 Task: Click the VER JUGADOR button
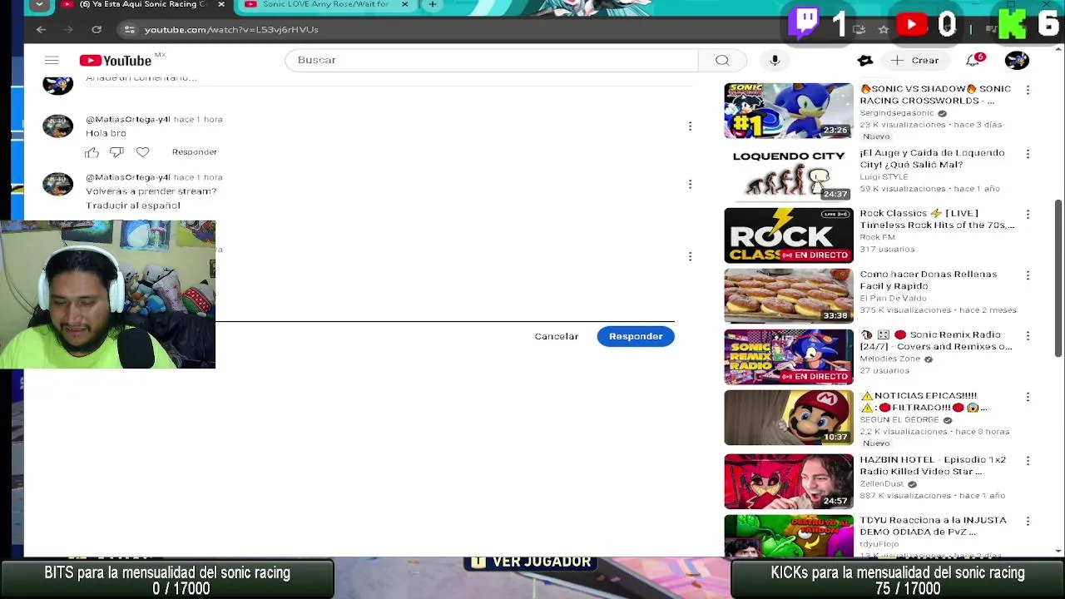click(532, 562)
